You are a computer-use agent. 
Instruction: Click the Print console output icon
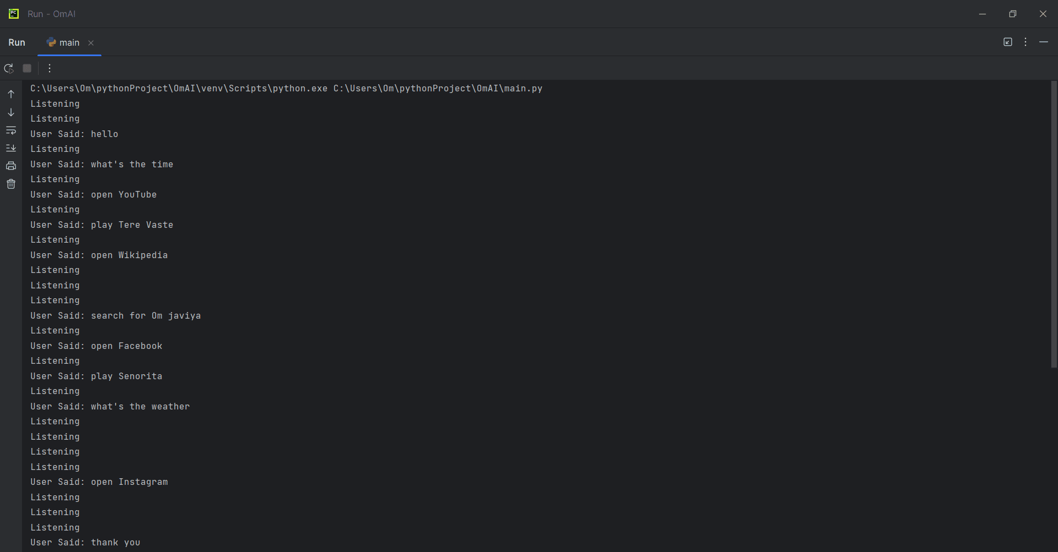click(11, 166)
